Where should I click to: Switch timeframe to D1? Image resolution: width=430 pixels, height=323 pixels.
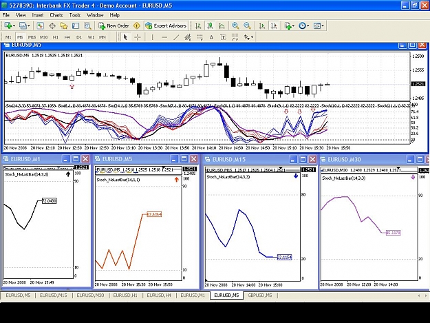tap(79, 37)
